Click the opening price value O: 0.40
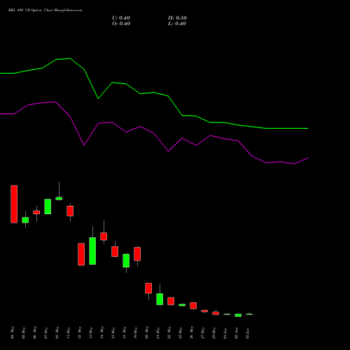Screen dimensions: 350x350 pos(121,24)
